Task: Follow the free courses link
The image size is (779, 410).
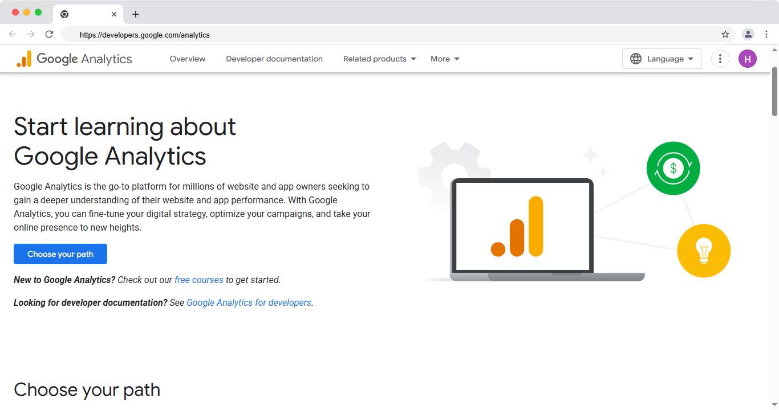Action: [x=199, y=280]
